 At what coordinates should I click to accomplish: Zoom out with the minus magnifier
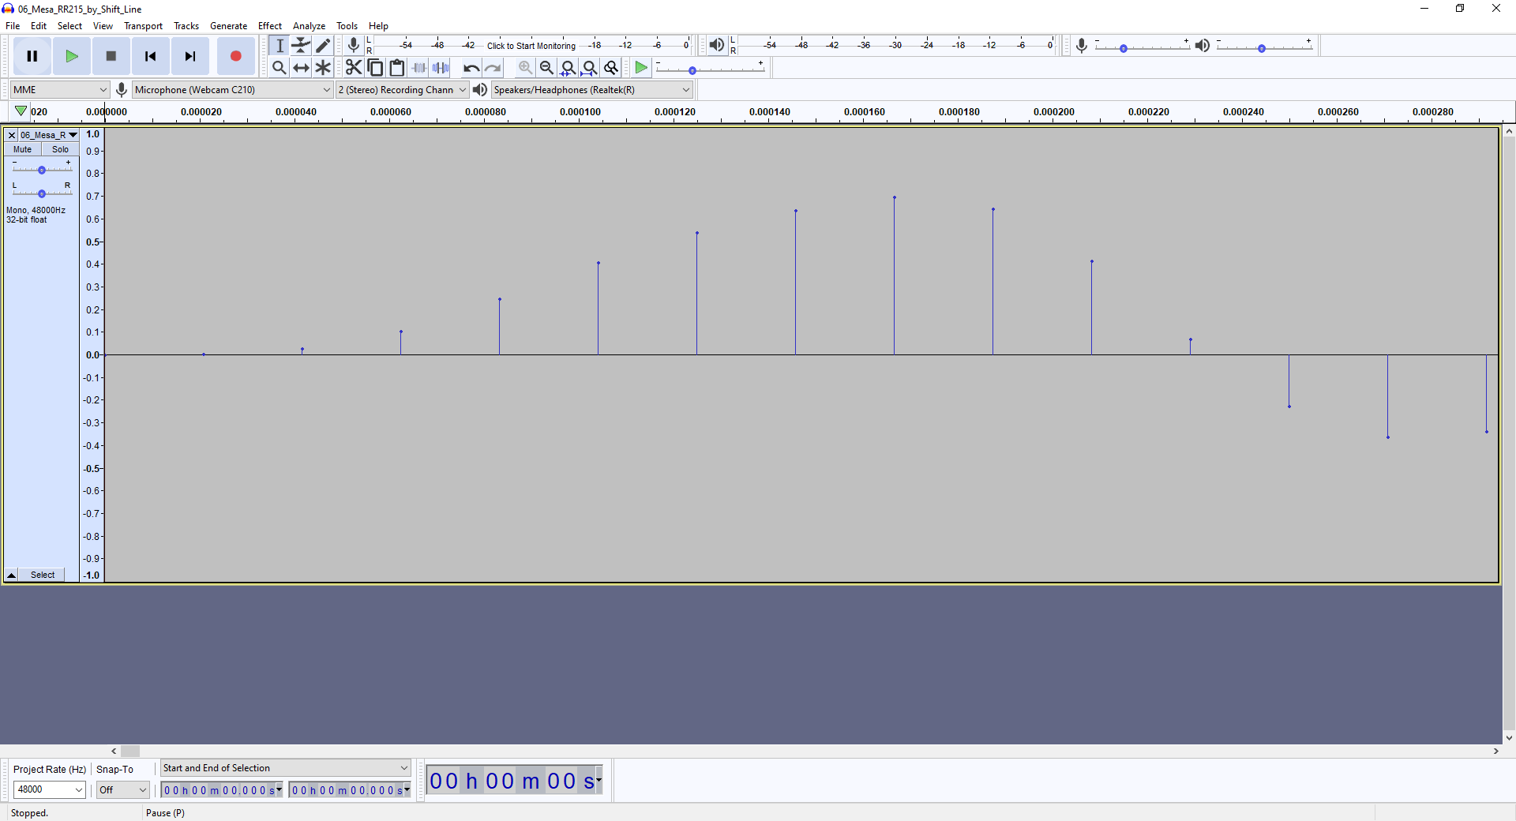pyautogui.click(x=546, y=68)
